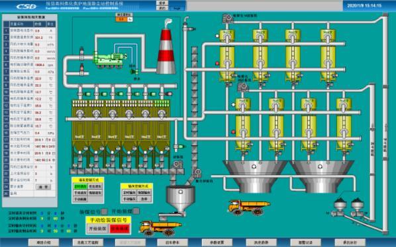This screenshot has height=247, width=396.
Task: Open the 项目介绍 page from bottom bar
Action: (x=44, y=242)
